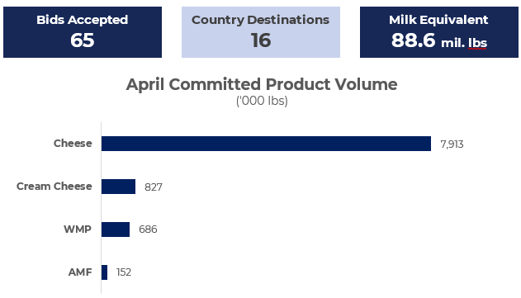
Task: Select the Cream Cheese bar
Action: point(118,187)
